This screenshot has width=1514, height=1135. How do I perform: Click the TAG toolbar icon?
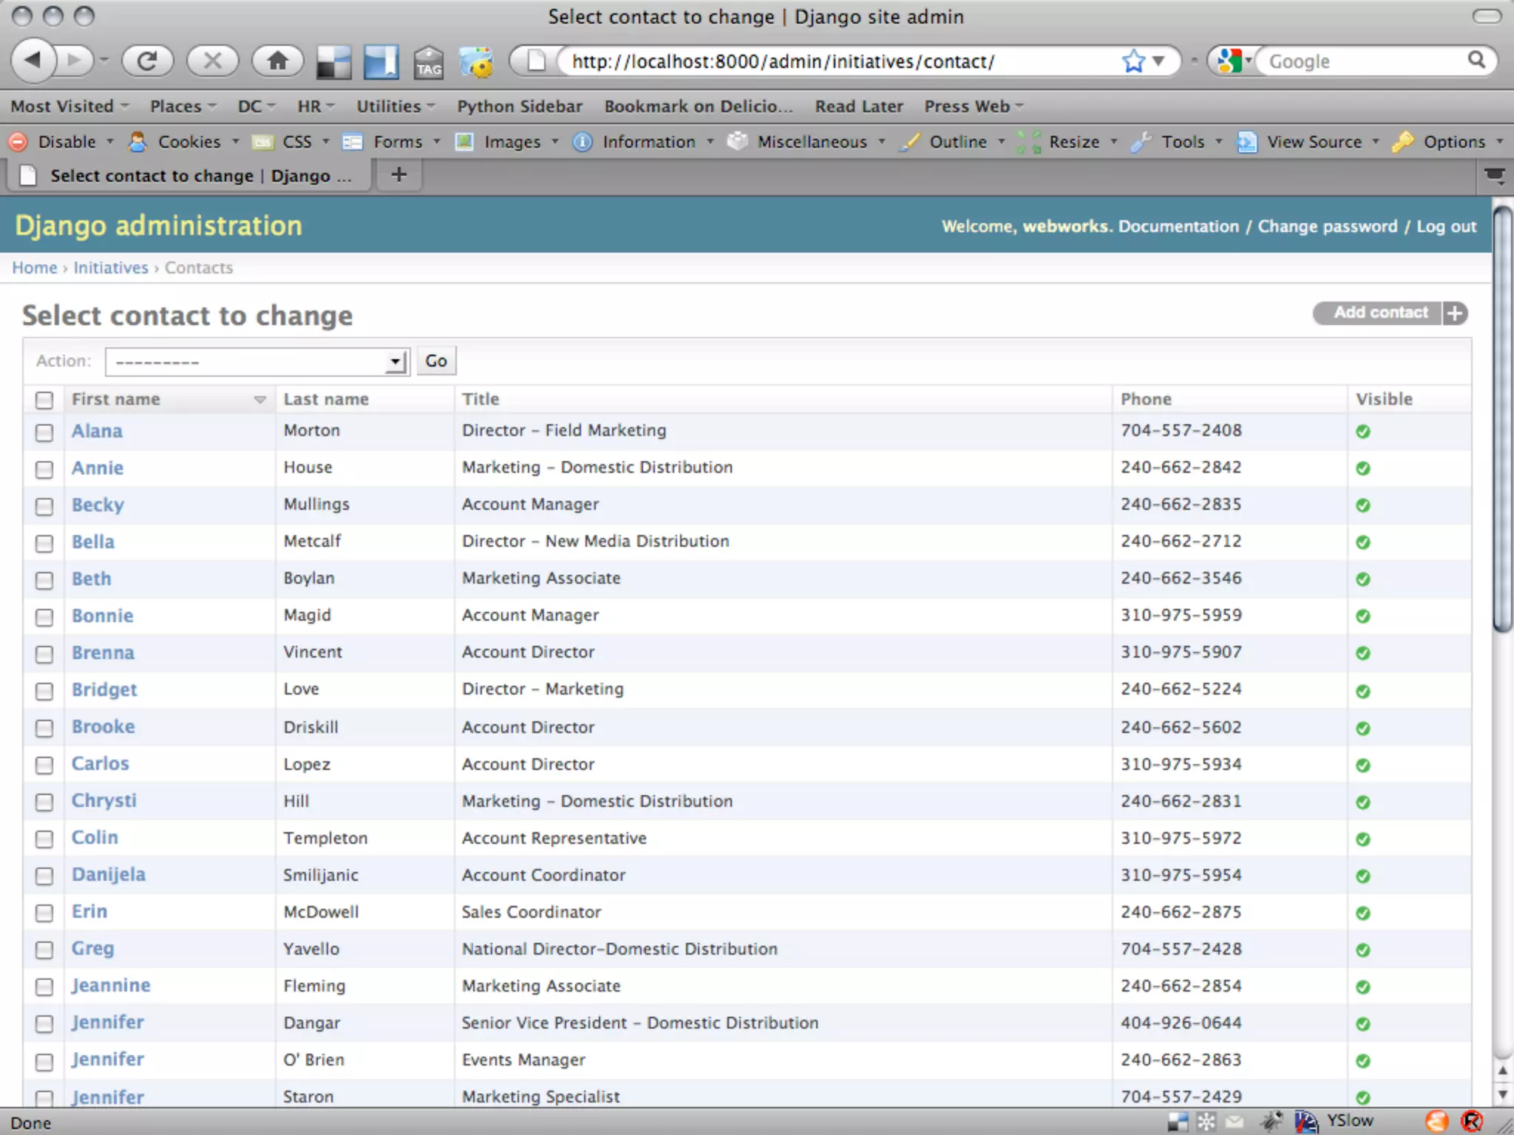pos(428,62)
